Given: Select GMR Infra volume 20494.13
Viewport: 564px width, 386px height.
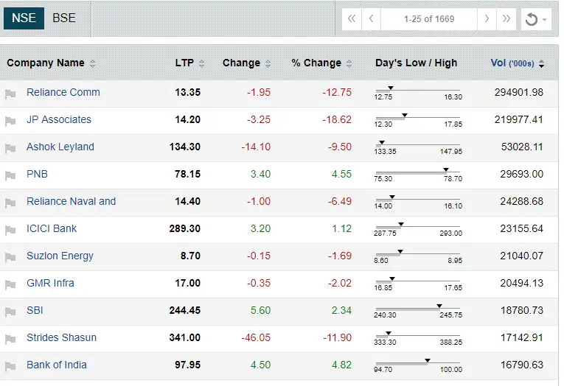Looking at the screenshot, I should click(x=521, y=283).
